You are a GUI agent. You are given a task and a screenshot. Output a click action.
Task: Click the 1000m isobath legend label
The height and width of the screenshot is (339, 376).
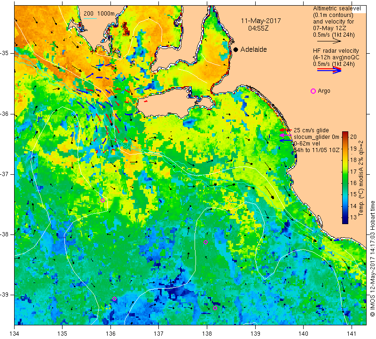coord(106,14)
